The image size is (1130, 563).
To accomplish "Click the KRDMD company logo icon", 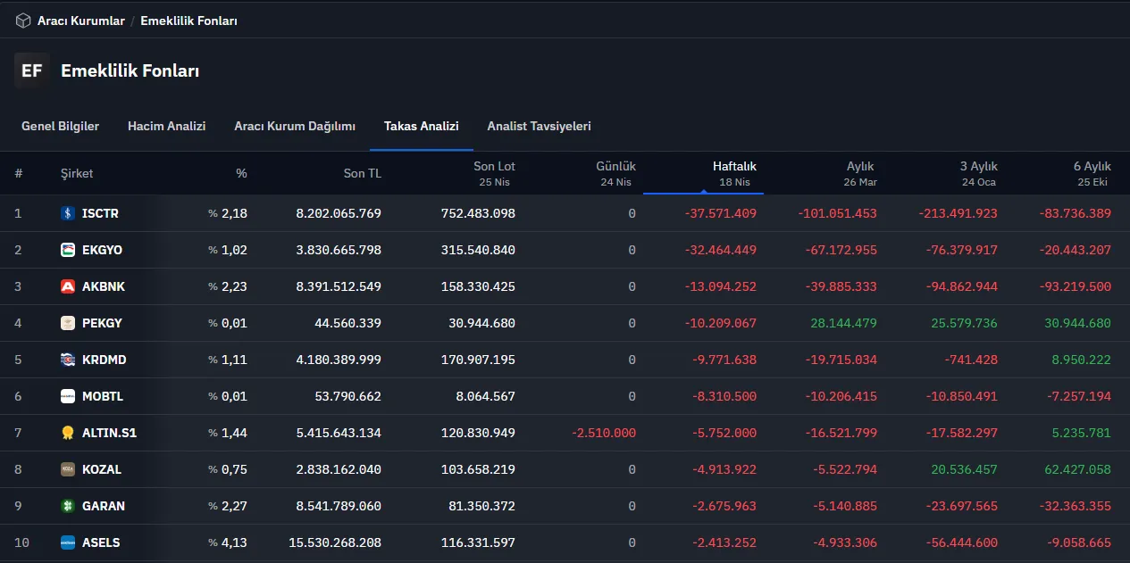I will click(67, 360).
